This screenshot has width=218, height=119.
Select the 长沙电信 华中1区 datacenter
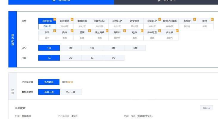[x=65, y=24]
